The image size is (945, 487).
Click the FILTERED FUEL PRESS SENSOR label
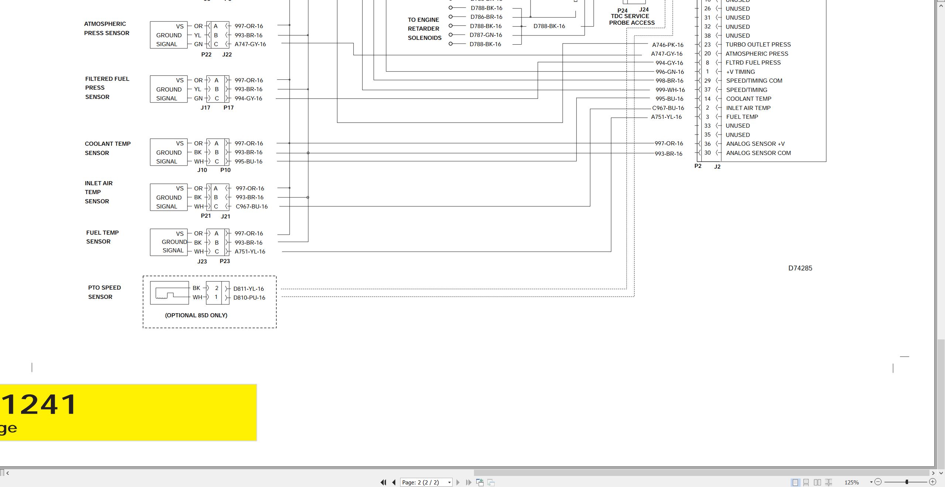(107, 88)
